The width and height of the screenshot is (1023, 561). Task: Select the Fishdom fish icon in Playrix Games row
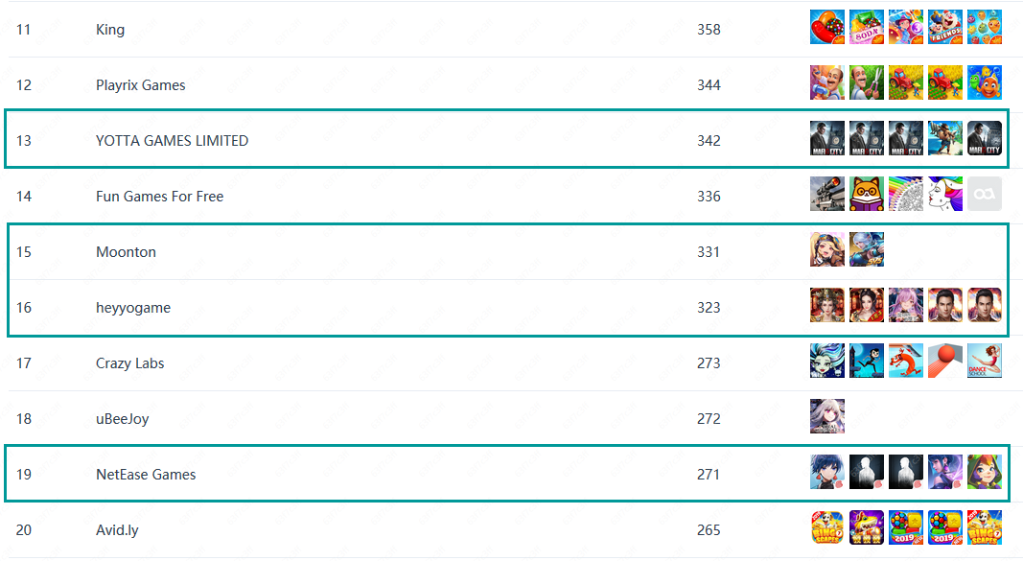(x=985, y=82)
